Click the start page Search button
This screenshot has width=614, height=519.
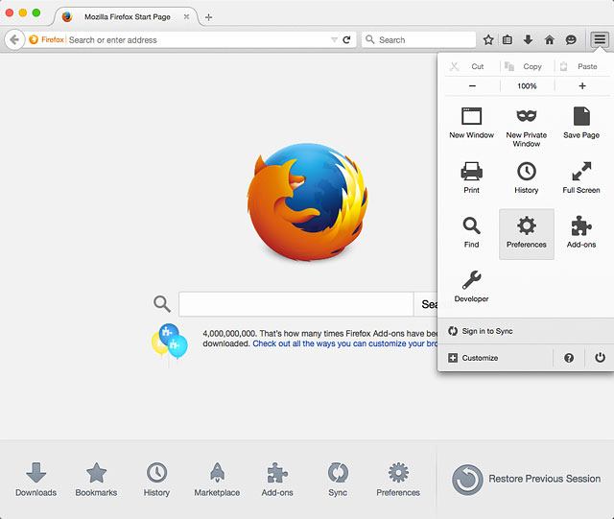[x=426, y=304]
